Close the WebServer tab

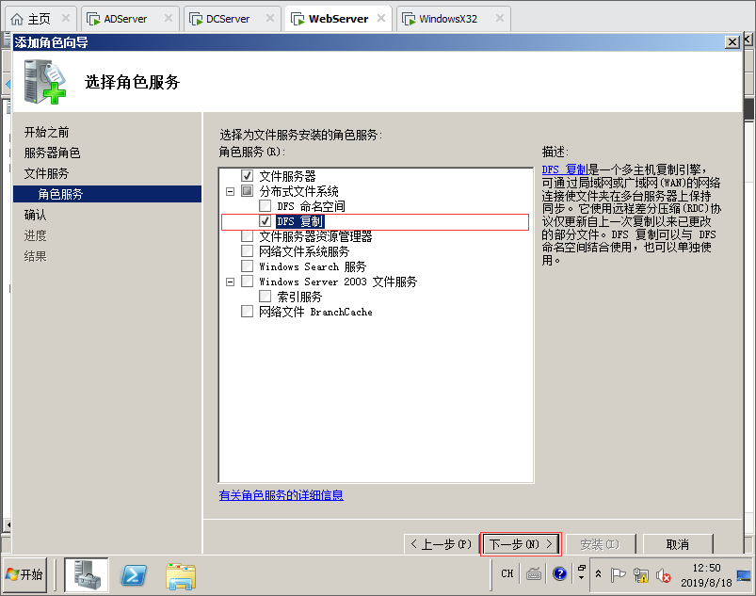pyautogui.click(x=381, y=18)
